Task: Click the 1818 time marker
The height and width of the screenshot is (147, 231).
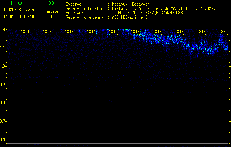Action: pos(179,32)
